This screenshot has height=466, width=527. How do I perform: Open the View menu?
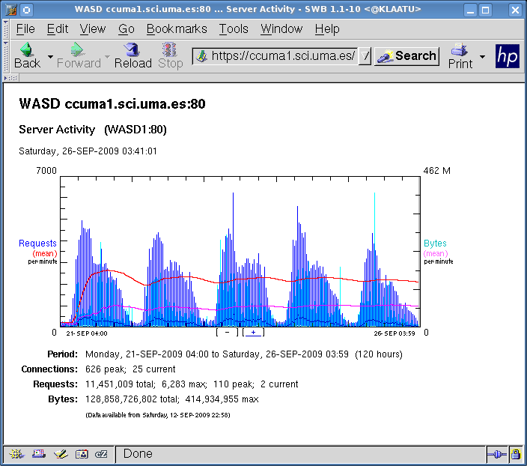92,29
